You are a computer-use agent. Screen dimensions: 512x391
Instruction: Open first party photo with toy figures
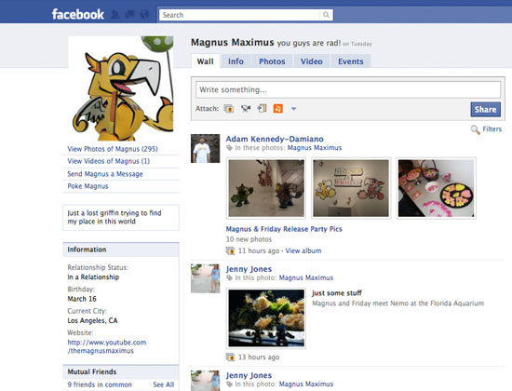[266, 188]
